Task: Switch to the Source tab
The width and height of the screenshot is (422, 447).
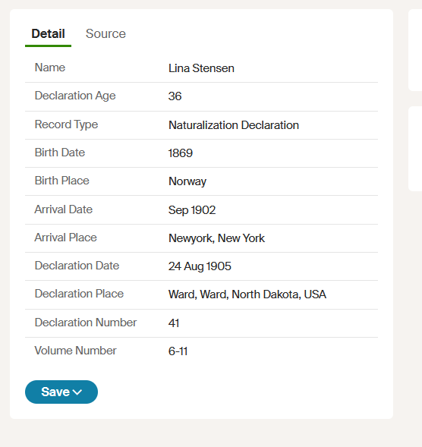Action: pos(106,33)
